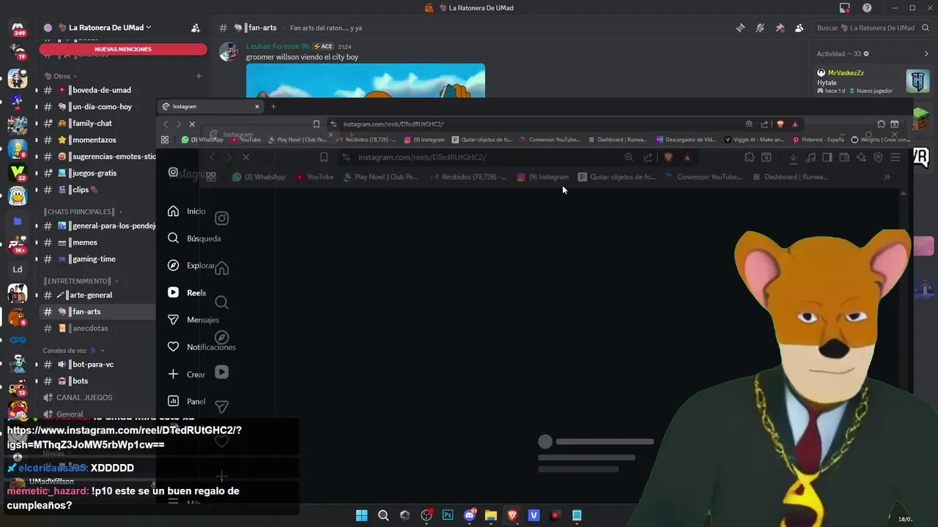Open Instagram Búsqueda search
Image resolution: width=938 pixels, height=527 pixels.
coord(193,238)
